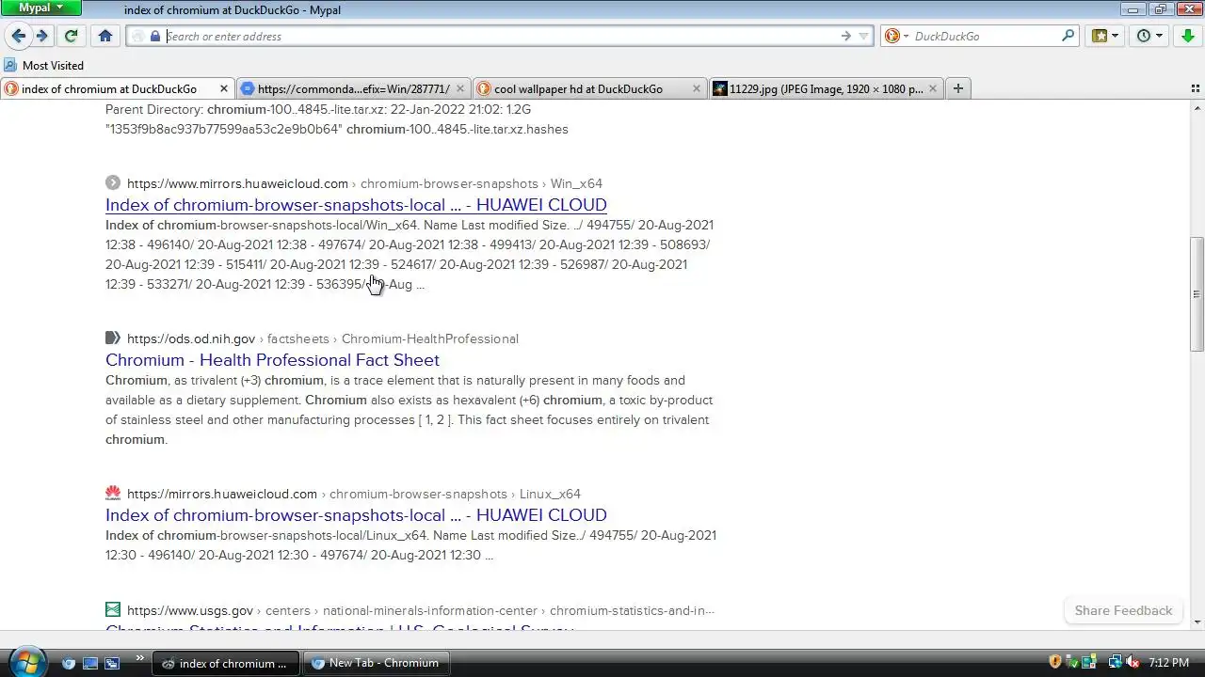This screenshot has width=1205, height=677.
Task: Click the DuckDuckGo search engine icon
Action: coord(891,36)
